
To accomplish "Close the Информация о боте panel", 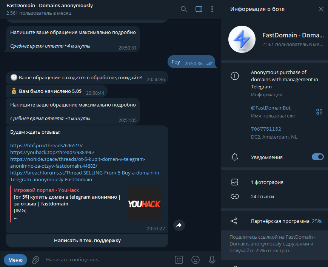I will [321, 9].
